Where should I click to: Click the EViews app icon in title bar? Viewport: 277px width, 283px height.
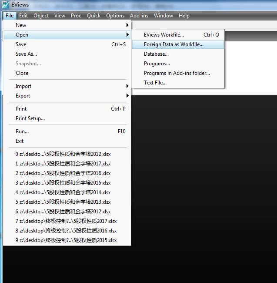pos(6,5)
